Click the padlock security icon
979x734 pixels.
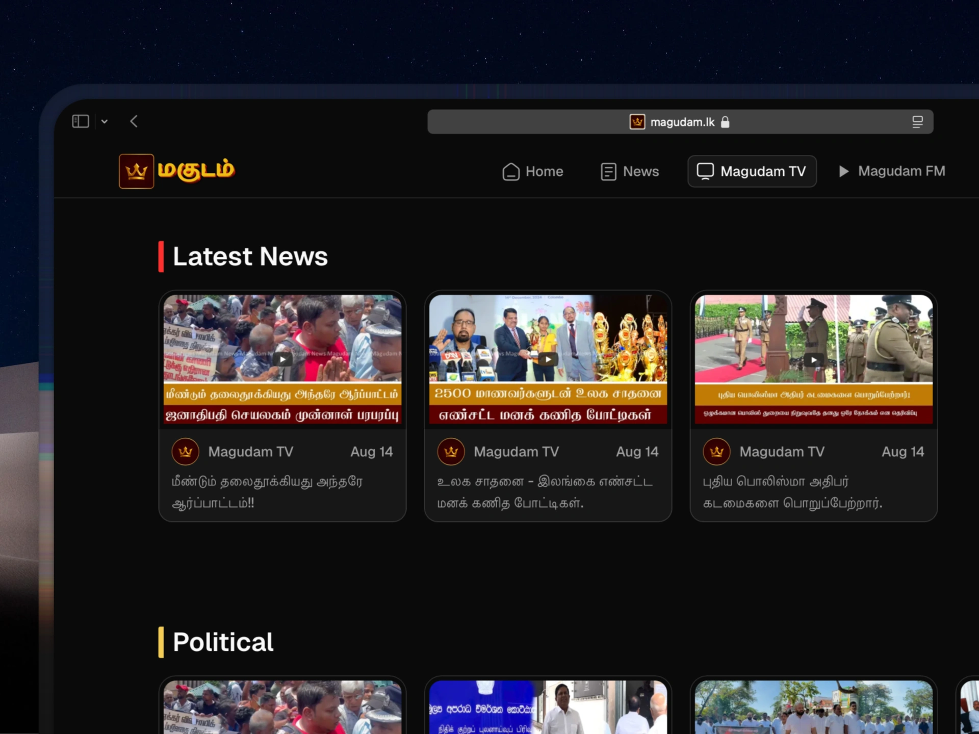(725, 122)
